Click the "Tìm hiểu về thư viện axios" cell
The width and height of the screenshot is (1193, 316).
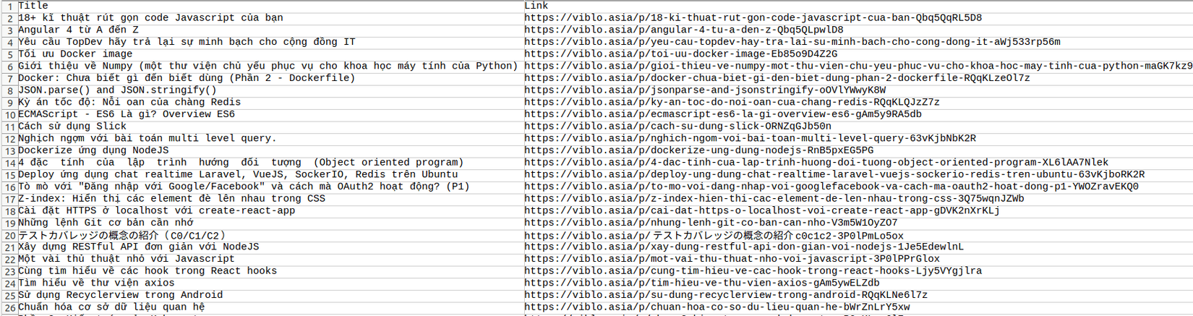point(96,283)
